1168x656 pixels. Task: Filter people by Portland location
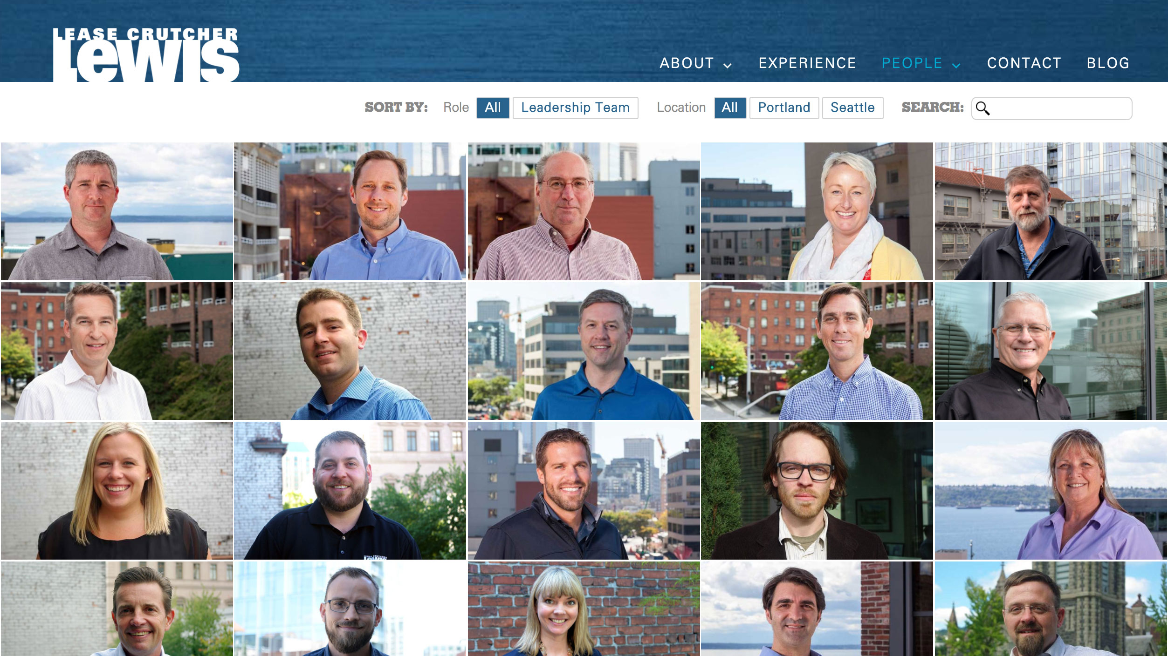[x=784, y=108]
